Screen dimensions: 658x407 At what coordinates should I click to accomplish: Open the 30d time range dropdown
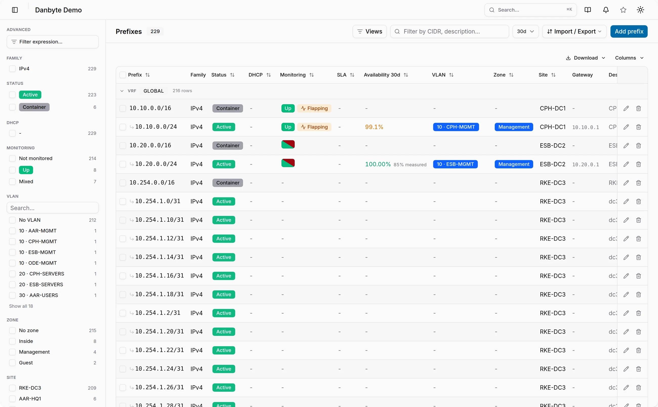coord(525,31)
